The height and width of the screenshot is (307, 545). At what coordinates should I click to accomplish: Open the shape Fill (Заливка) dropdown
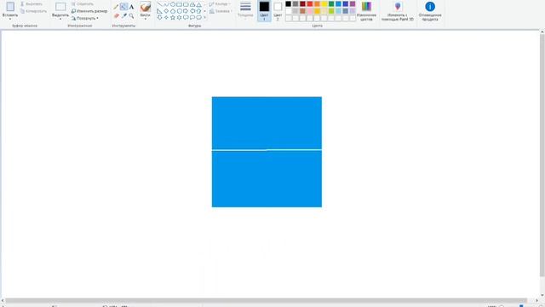point(221,11)
